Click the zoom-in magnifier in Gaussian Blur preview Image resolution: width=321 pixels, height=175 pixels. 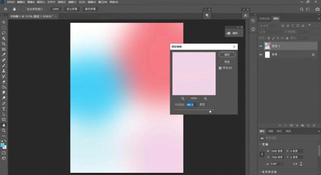click(205, 98)
